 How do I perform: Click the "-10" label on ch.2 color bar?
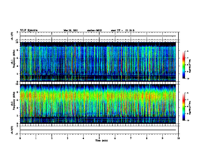pos(188,120)
